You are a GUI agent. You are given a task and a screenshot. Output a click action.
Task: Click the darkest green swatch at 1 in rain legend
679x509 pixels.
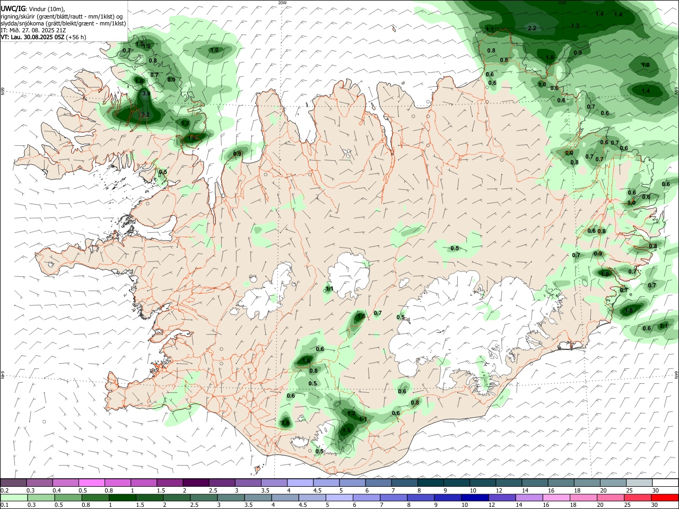(x=122, y=497)
